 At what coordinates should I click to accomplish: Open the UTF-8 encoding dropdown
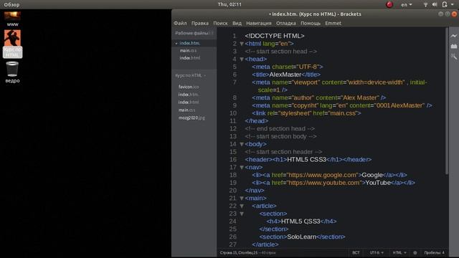(x=376, y=253)
